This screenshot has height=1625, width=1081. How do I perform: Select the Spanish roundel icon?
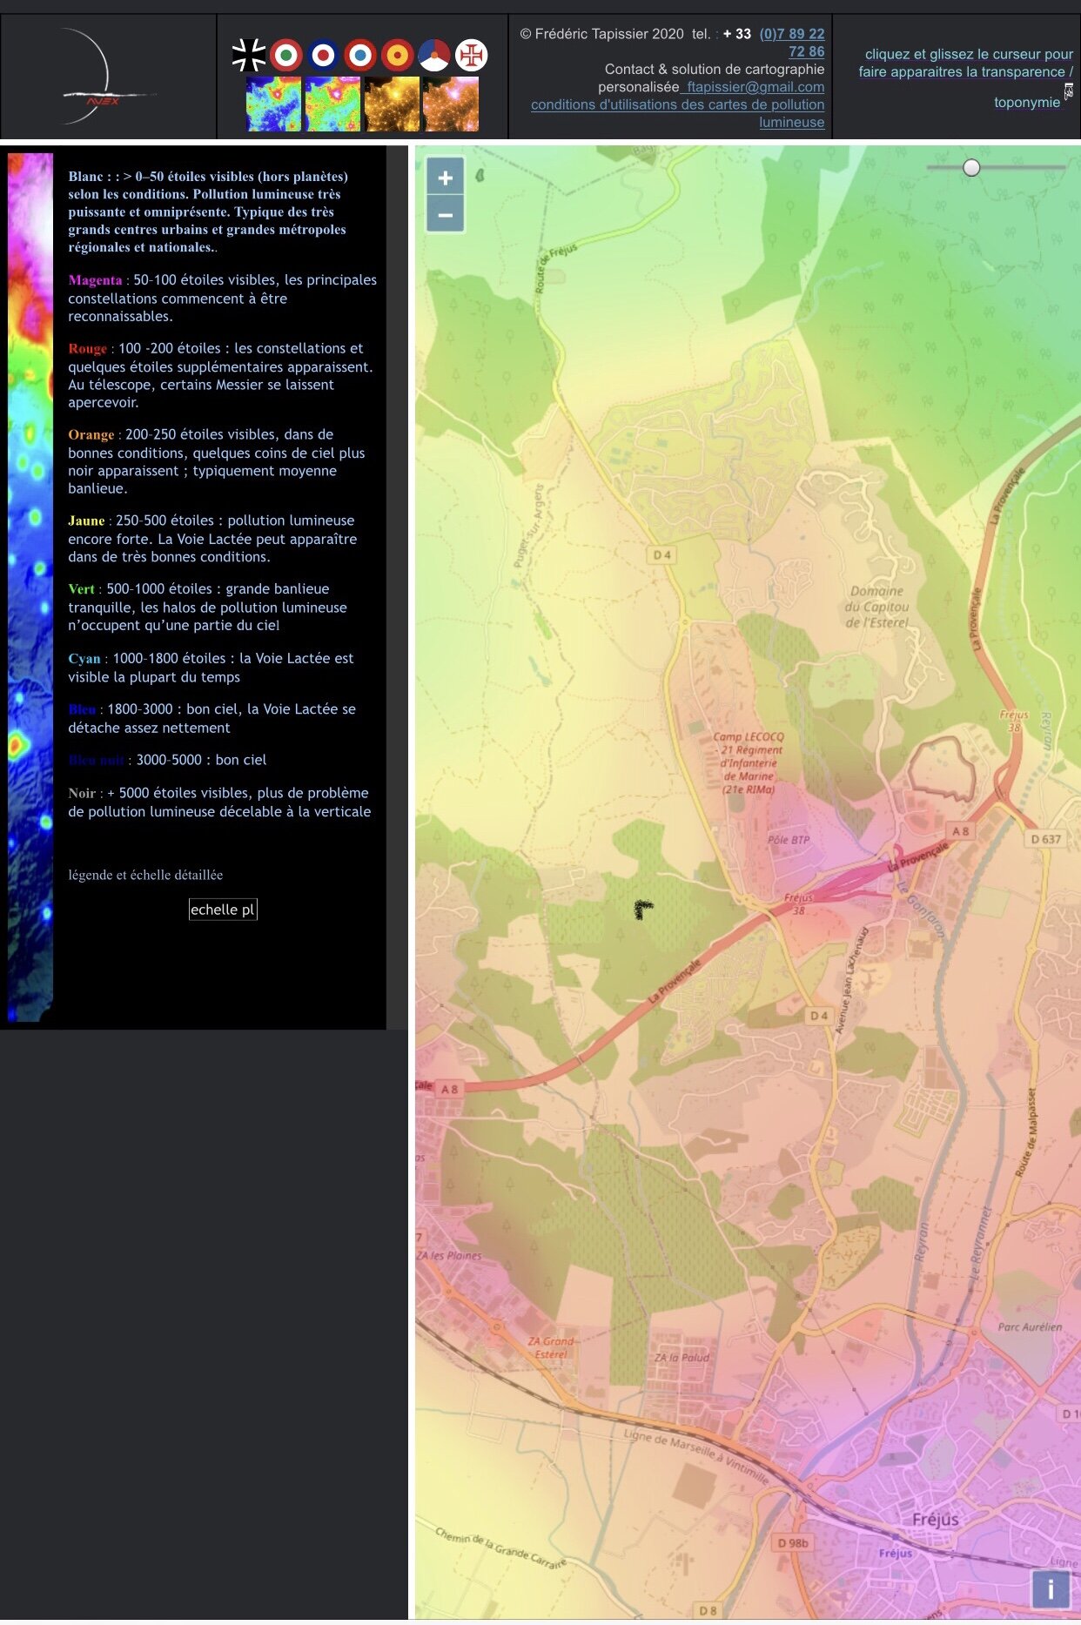tap(398, 56)
